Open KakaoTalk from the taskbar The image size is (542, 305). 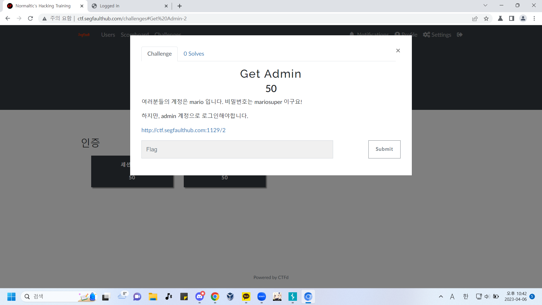point(246,297)
